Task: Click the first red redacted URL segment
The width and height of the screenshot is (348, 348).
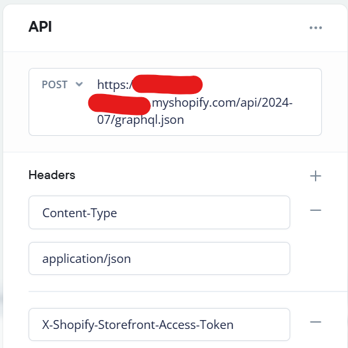Action: tap(167, 84)
